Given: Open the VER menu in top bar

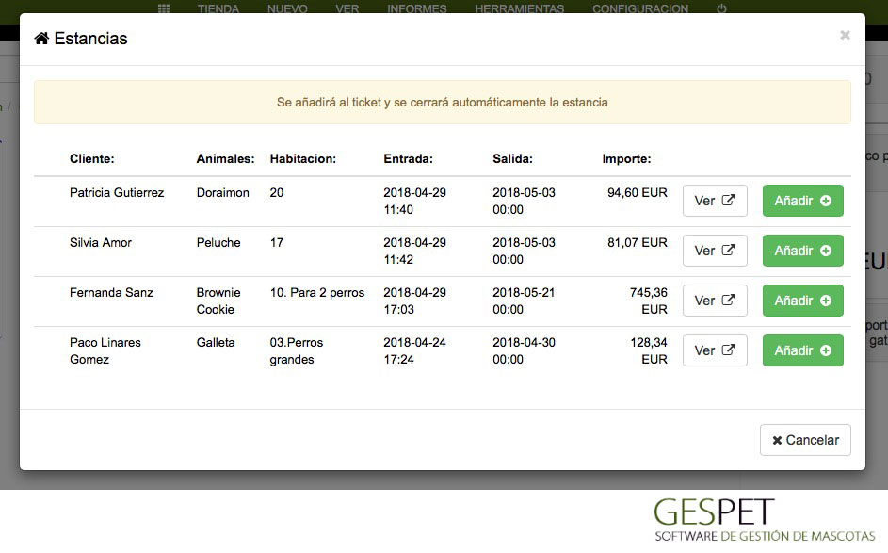Looking at the screenshot, I should point(347,8).
